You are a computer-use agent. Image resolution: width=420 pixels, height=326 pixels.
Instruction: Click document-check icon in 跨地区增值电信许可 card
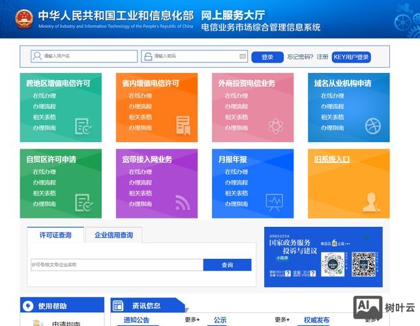(83, 126)
